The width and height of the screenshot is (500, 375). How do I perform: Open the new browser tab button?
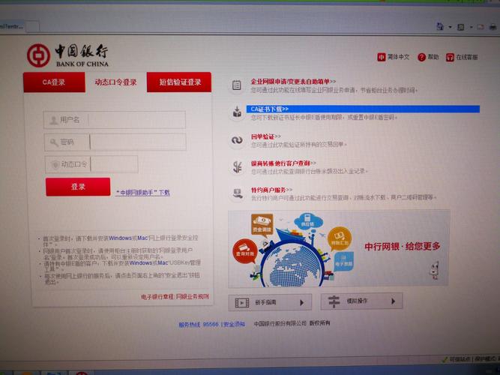32,27
